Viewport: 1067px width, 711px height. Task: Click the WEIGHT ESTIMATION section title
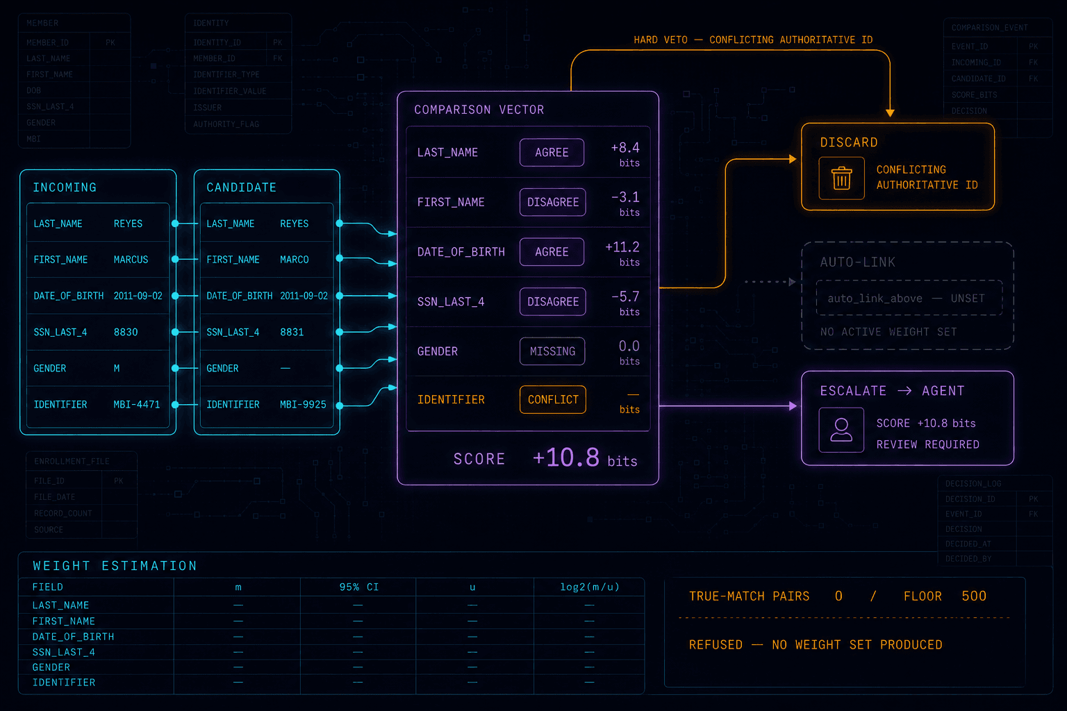pyautogui.click(x=115, y=566)
